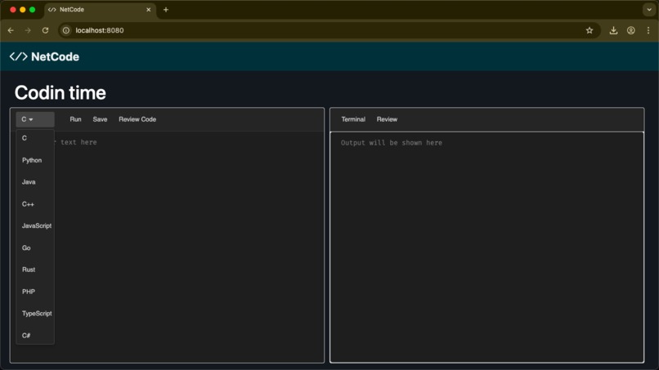The height and width of the screenshot is (370, 659).
Task: Bookmark this page with the star icon
Action: (x=590, y=30)
